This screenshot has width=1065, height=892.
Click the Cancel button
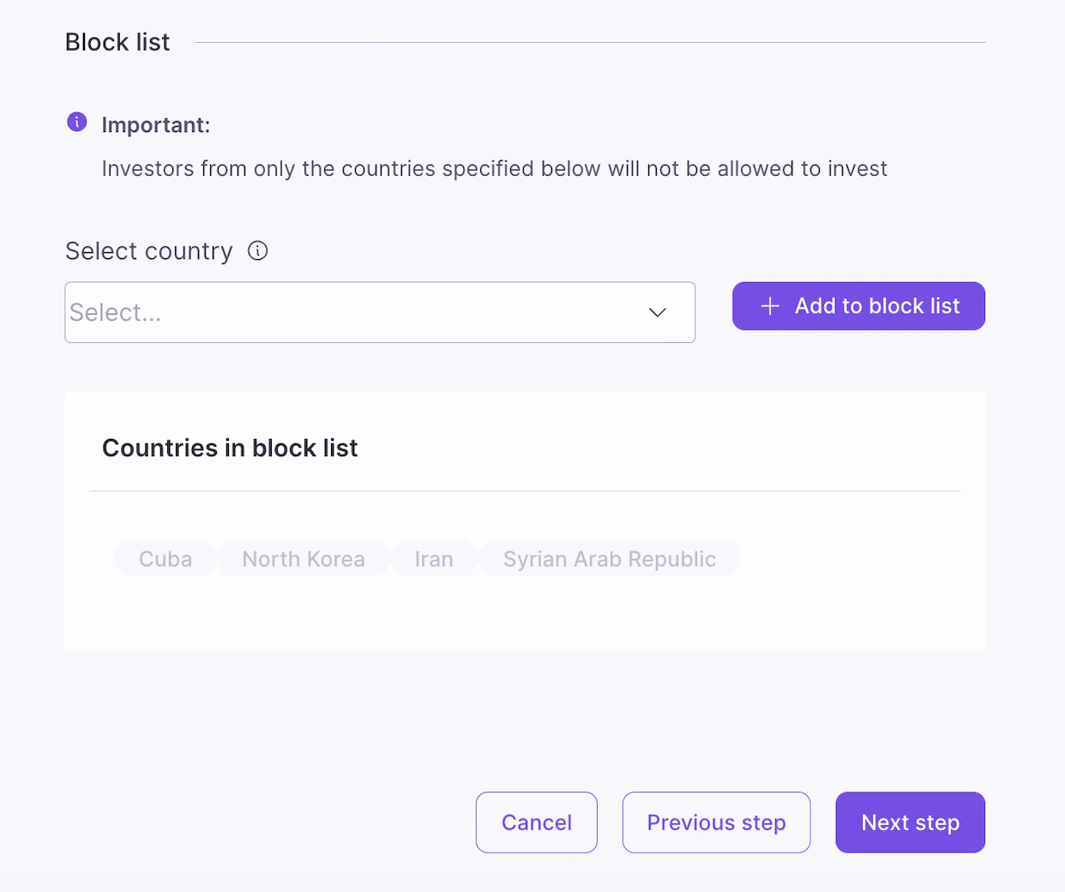537,823
